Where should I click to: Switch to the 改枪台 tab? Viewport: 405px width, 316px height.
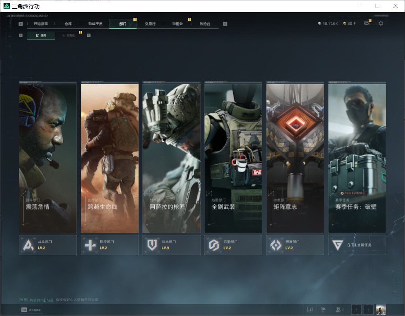pyautogui.click(x=205, y=24)
